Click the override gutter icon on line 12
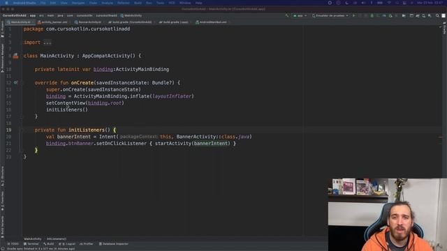Viewport: 447px width, 251px height. click(x=15, y=82)
